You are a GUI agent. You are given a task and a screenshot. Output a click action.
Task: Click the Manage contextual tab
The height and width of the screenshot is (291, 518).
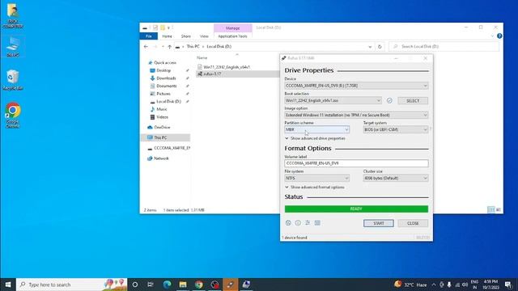click(x=232, y=28)
